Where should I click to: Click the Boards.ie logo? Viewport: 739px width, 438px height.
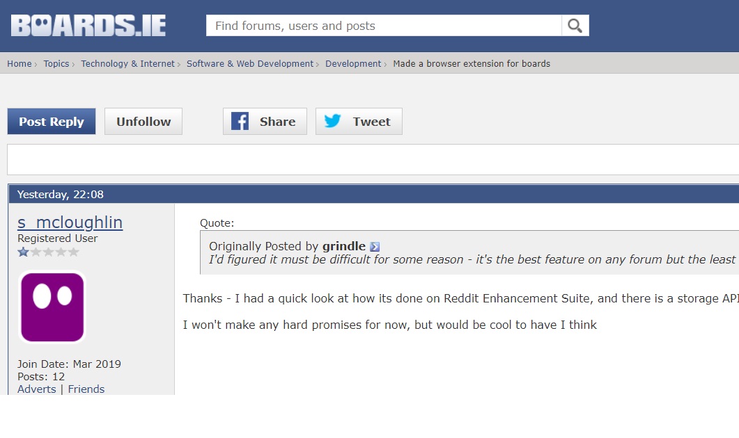coord(88,26)
